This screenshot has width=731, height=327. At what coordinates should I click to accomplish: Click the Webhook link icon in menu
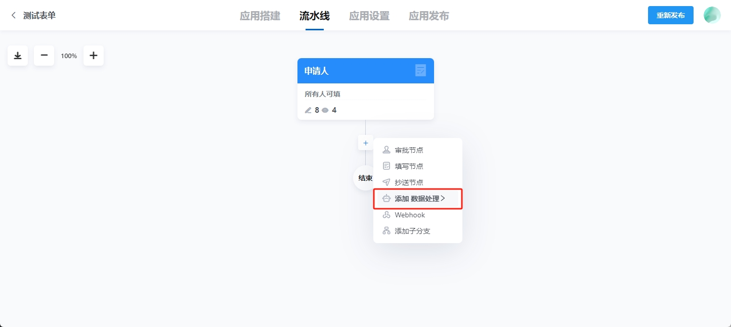pos(386,214)
